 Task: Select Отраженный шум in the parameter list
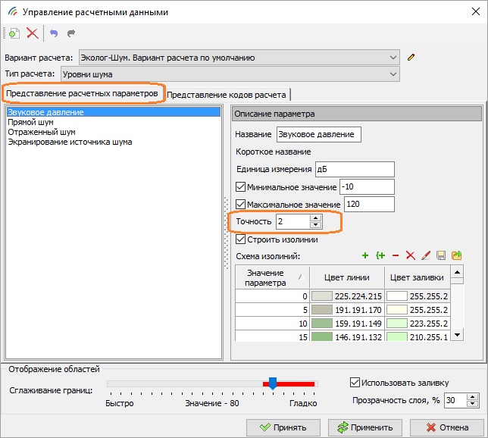tap(41, 132)
